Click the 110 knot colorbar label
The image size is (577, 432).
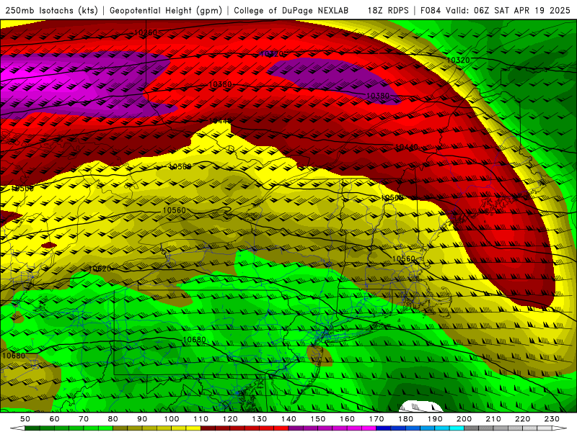201,419
